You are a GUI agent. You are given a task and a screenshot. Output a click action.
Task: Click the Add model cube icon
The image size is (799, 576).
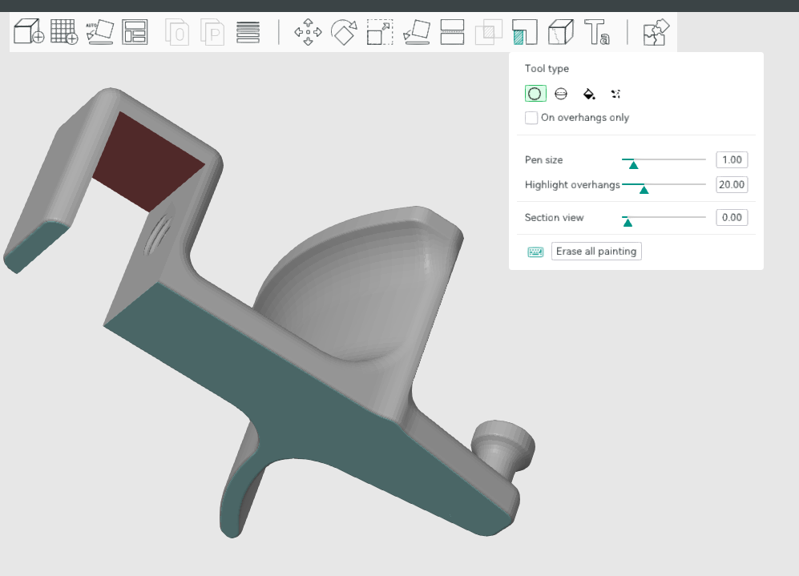pyautogui.click(x=29, y=33)
